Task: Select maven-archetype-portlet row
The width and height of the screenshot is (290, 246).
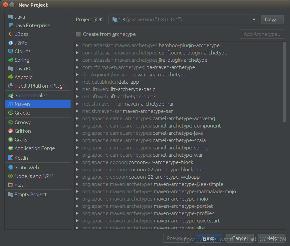Action: pyautogui.click(x=179, y=206)
